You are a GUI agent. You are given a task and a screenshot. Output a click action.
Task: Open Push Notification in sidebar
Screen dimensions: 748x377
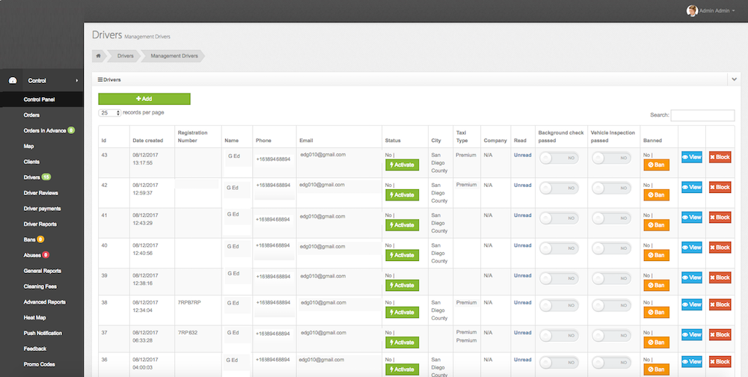pyautogui.click(x=43, y=333)
